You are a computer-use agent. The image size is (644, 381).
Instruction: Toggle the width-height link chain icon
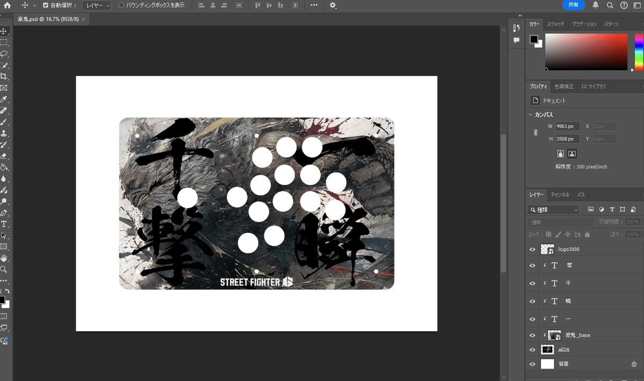535,133
